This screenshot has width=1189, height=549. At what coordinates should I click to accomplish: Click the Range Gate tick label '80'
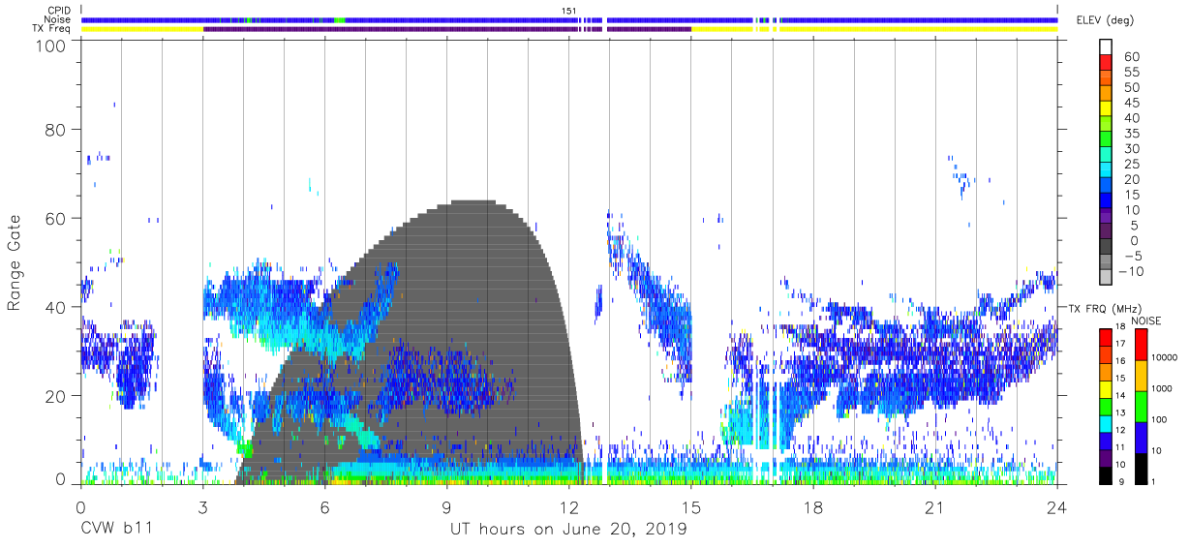pos(56,131)
